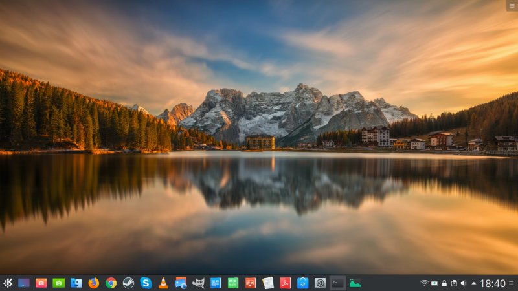This screenshot has width=518, height=291.
Task: Open the system monitor graph icon
Action: [355, 283]
